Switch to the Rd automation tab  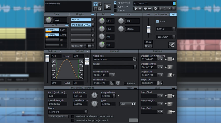point(173,15)
